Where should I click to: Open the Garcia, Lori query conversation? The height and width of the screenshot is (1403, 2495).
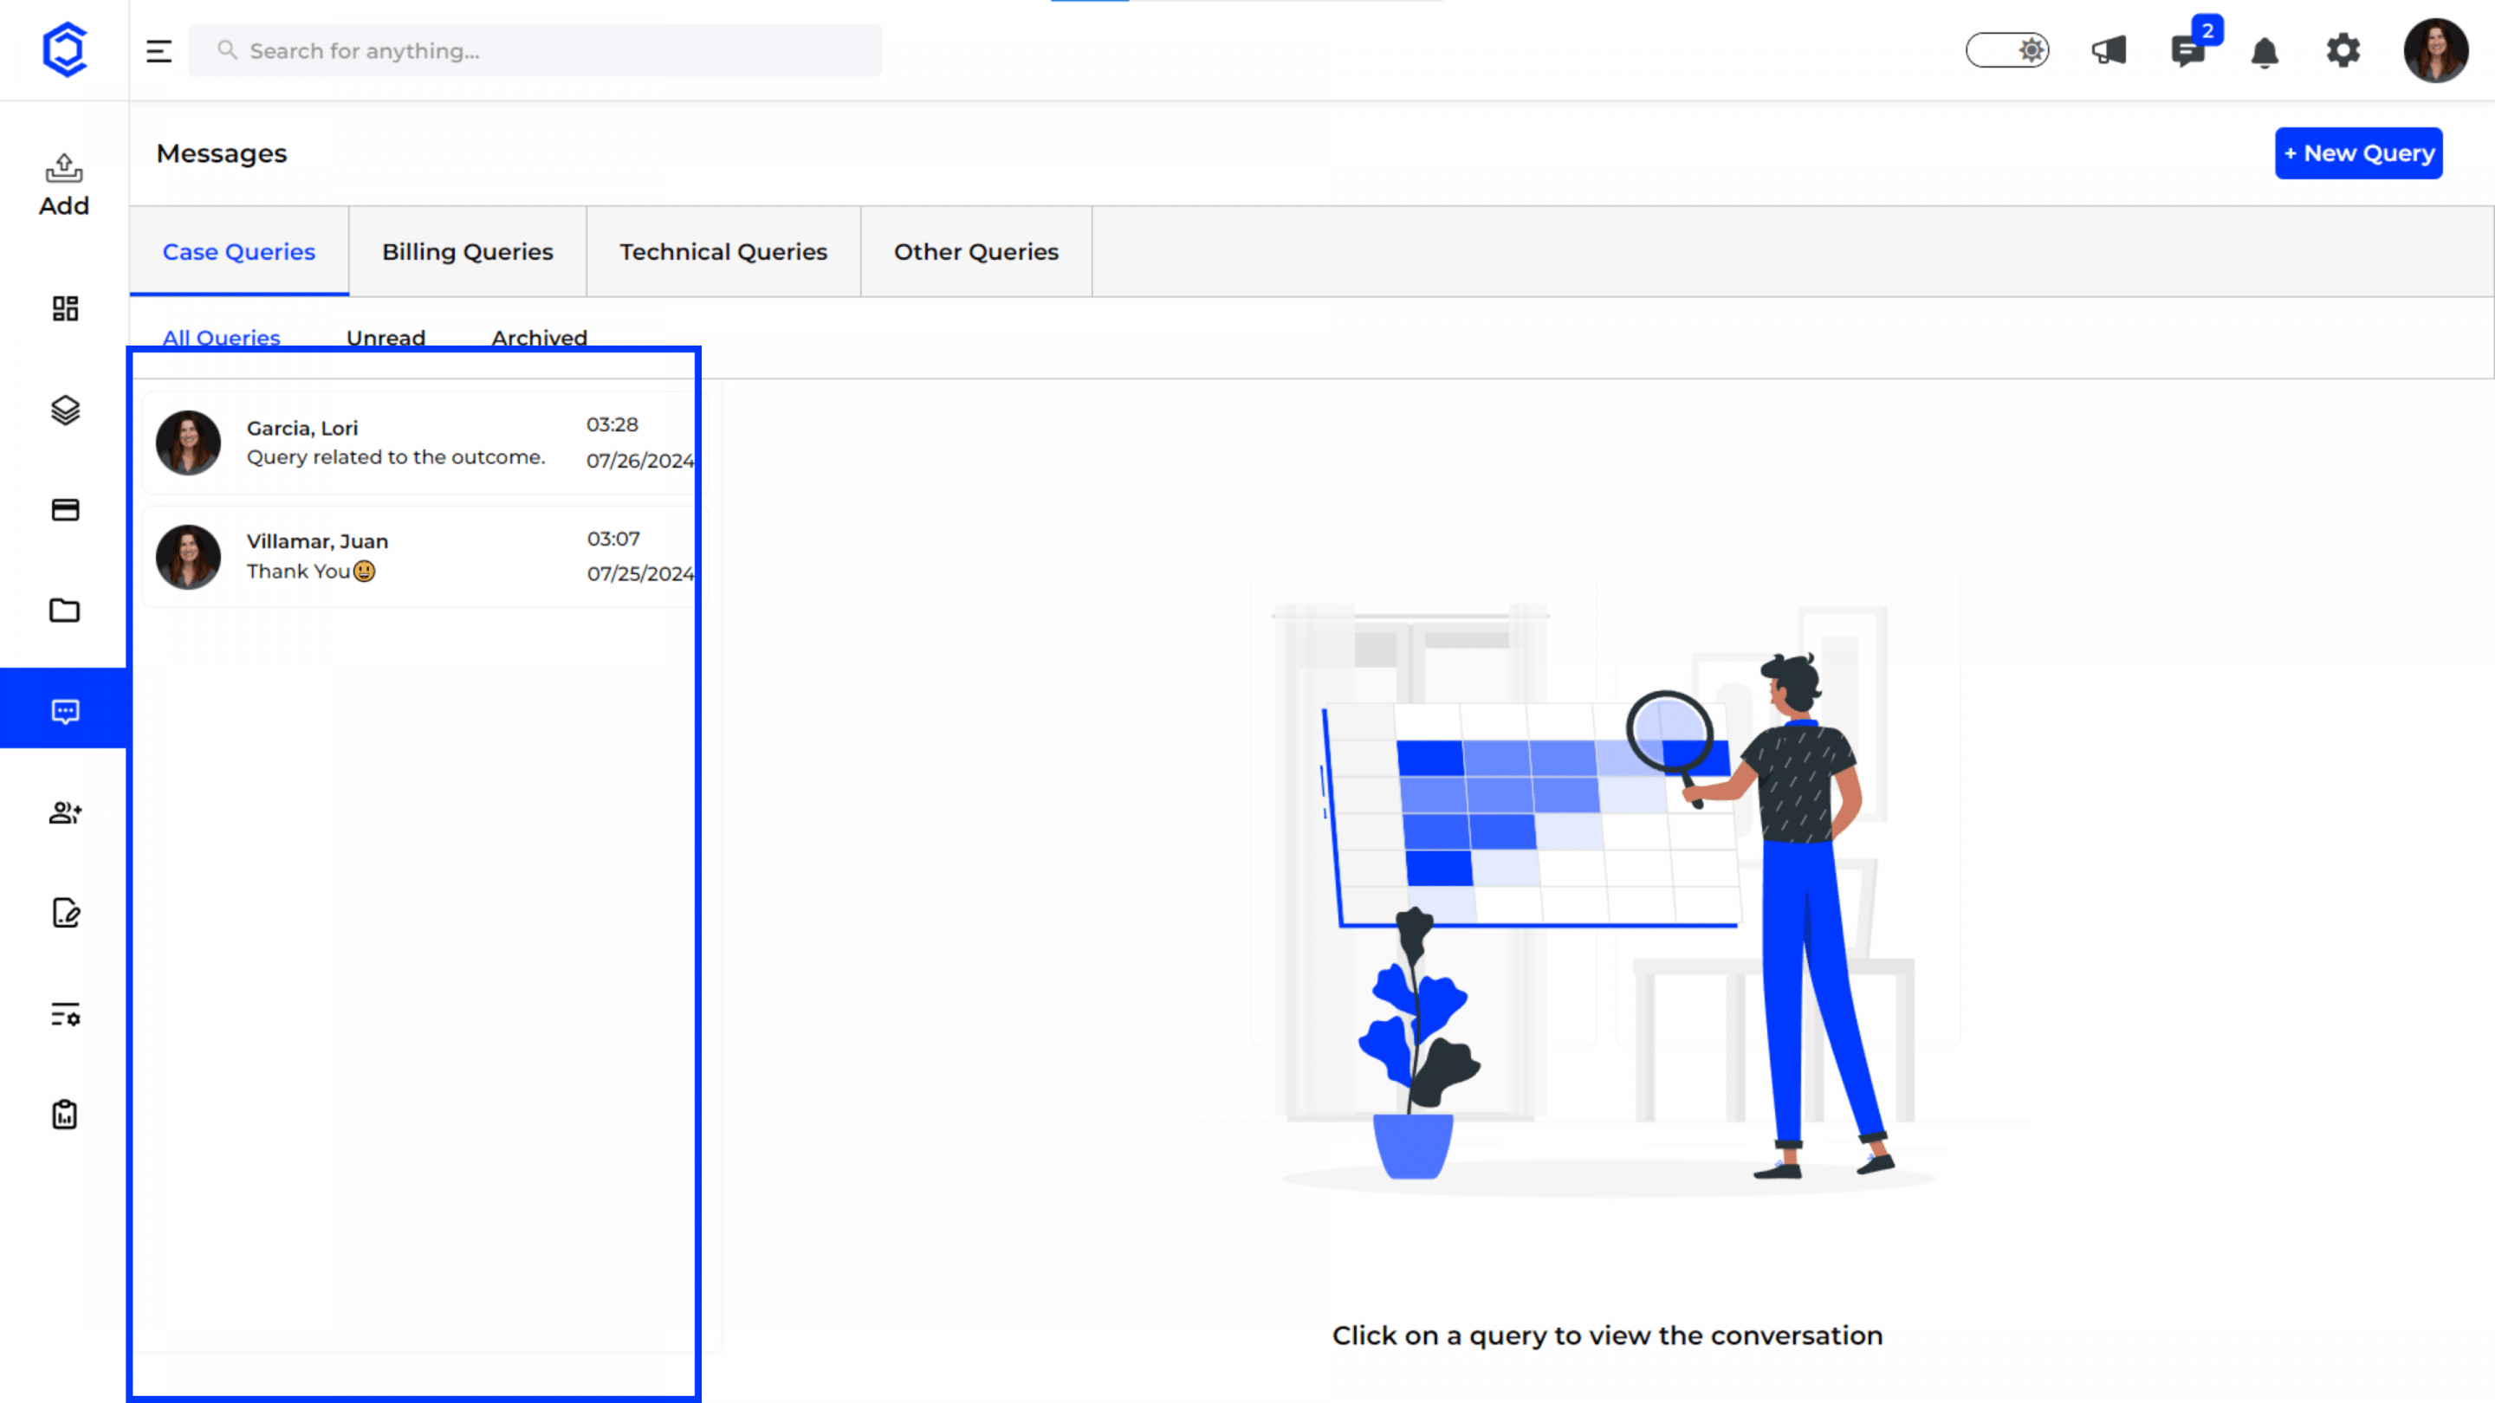coord(424,443)
